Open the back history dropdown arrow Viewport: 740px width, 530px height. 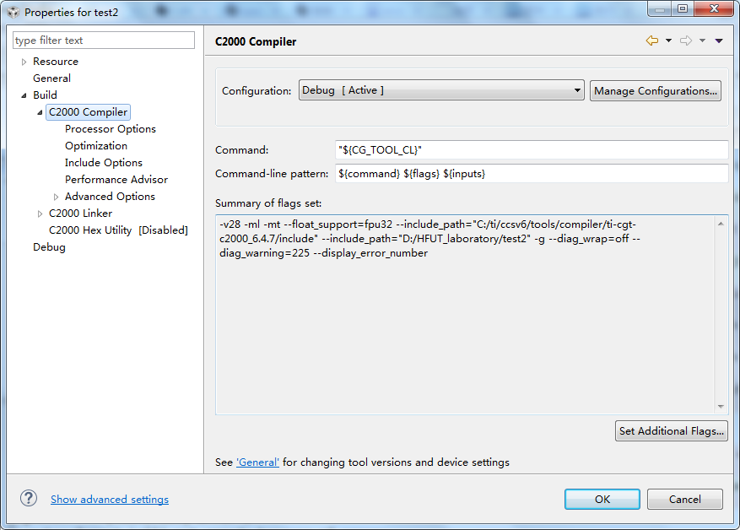pos(668,41)
